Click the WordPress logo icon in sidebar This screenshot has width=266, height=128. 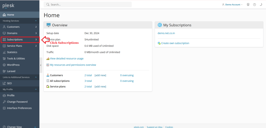[x=4, y=65]
